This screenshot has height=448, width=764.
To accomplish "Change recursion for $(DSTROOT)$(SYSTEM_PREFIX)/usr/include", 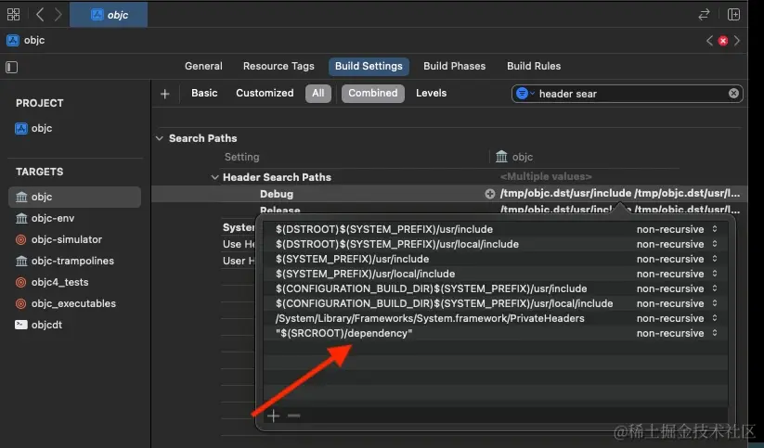I will (677, 229).
